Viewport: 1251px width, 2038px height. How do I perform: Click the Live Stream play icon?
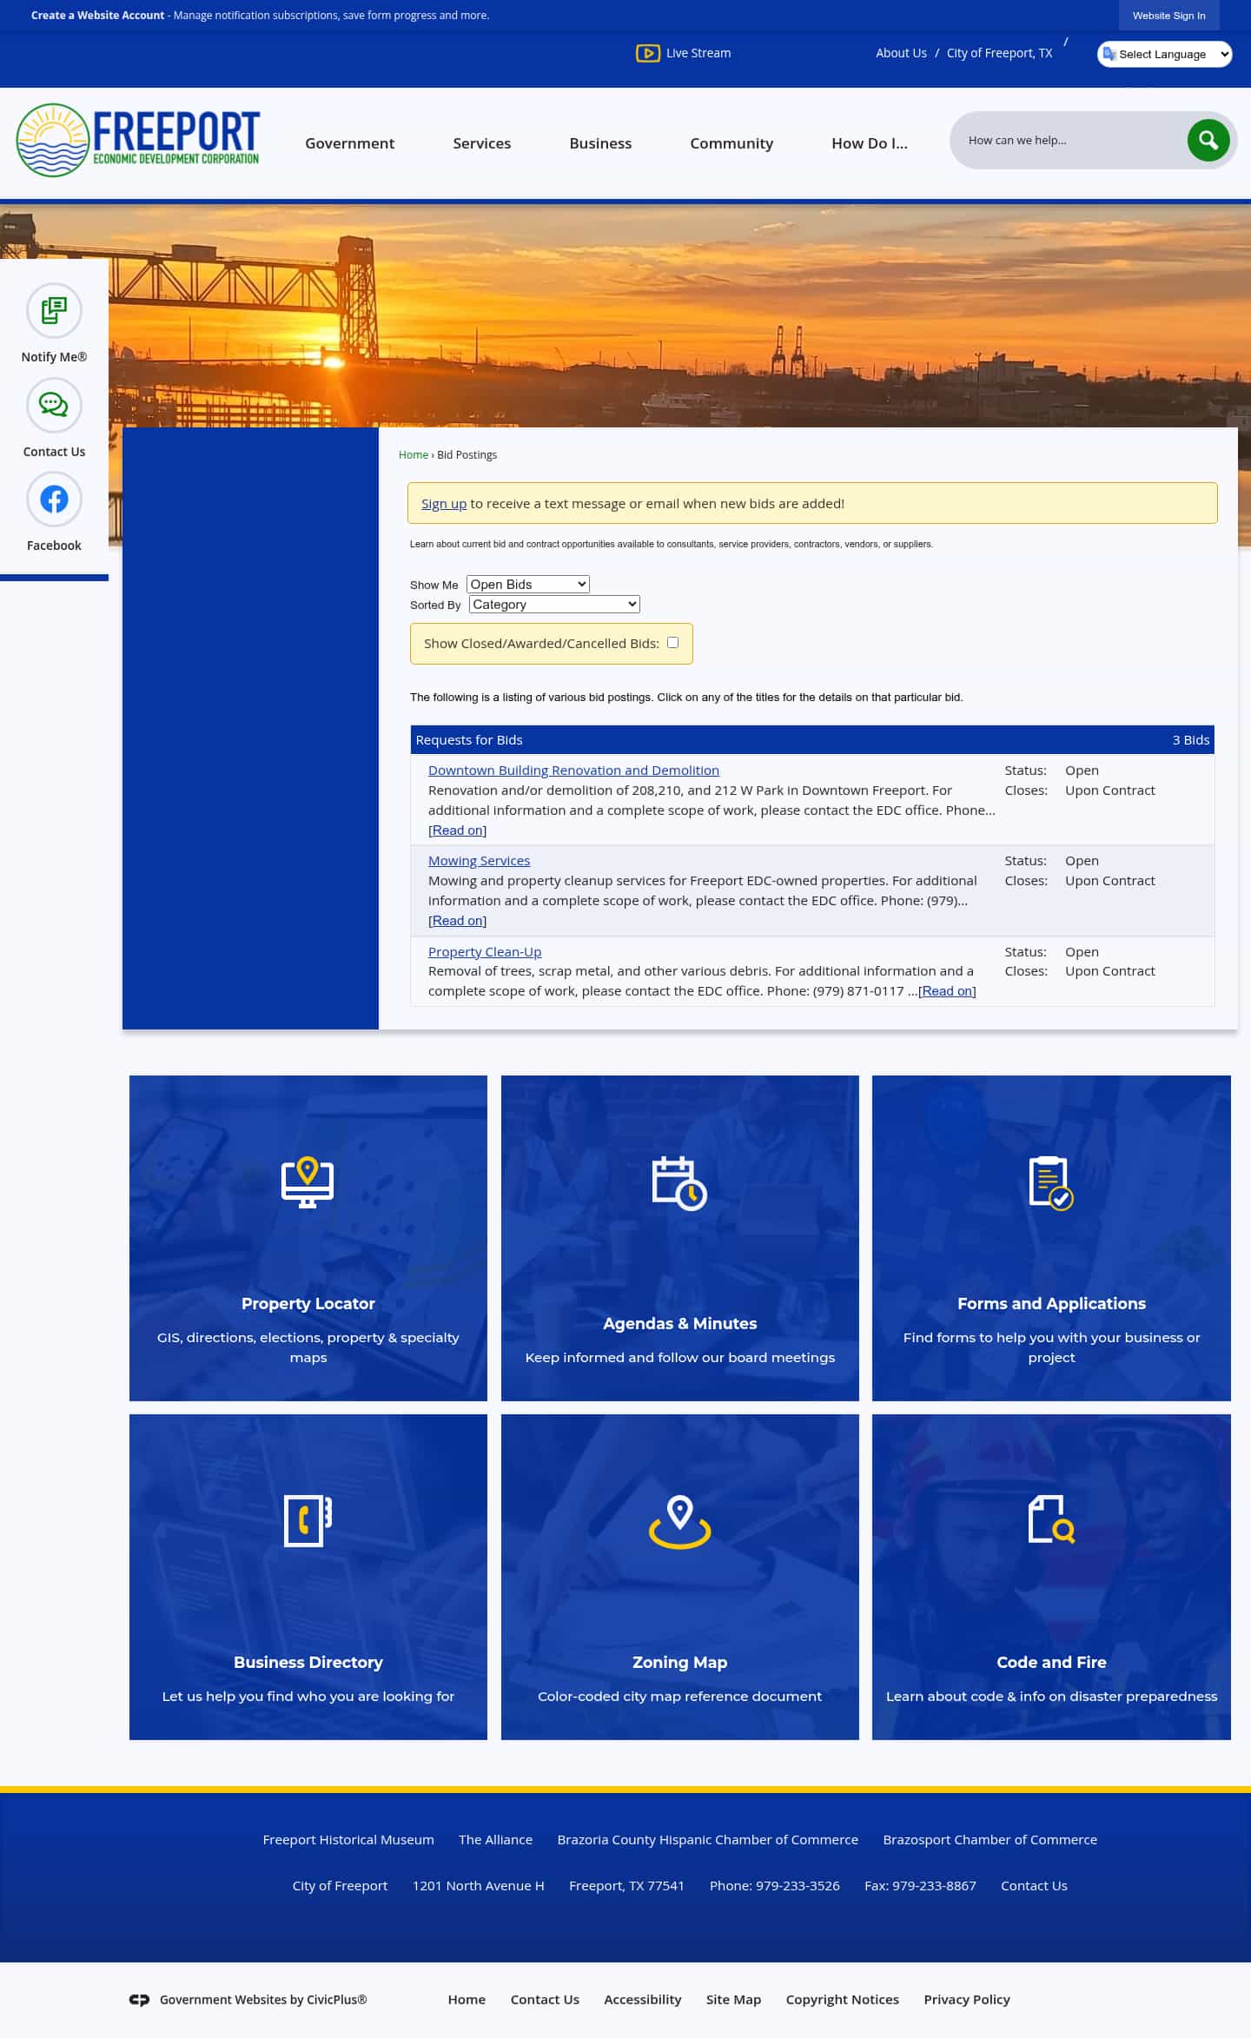pyautogui.click(x=647, y=53)
